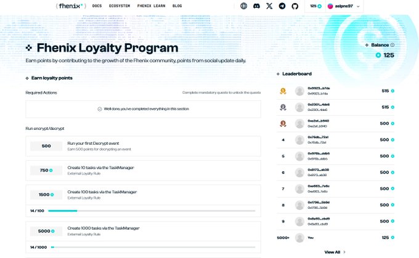Viewport: 419px width, 258px height.
Task: Click the 14/100 progress bar
Action: pyautogui.click(x=152, y=211)
